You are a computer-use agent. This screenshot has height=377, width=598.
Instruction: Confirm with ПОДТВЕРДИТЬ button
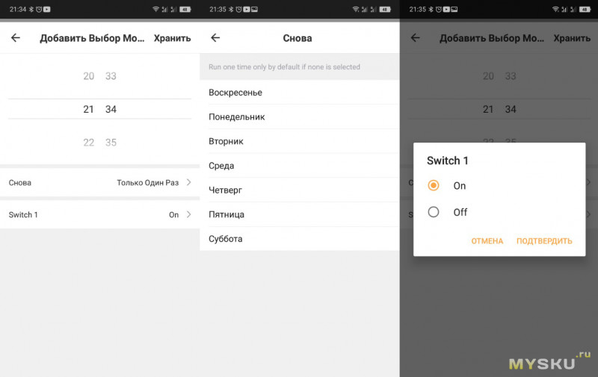point(544,241)
